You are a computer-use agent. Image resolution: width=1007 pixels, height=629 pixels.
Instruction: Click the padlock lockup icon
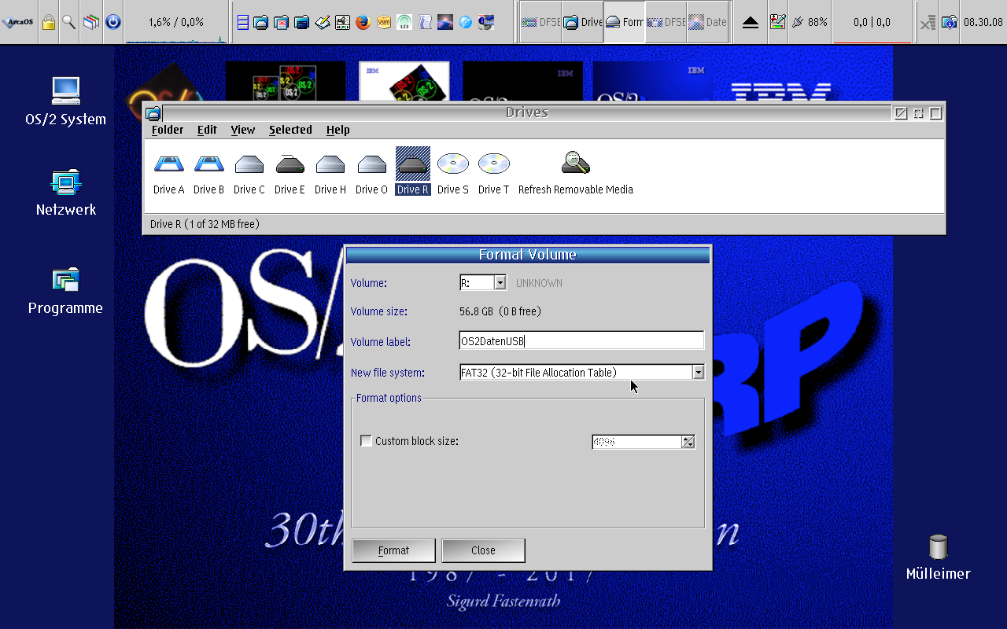tap(49, 22)
